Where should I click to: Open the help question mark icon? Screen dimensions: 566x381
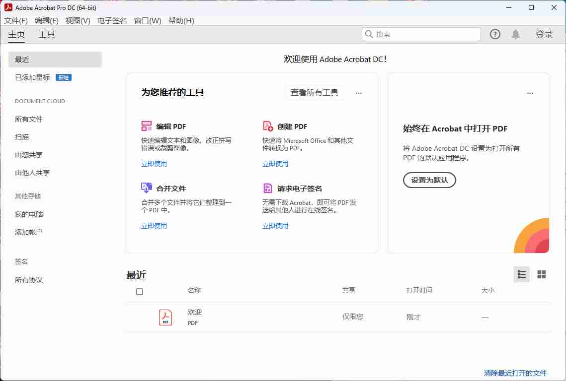tap(495, 34)
